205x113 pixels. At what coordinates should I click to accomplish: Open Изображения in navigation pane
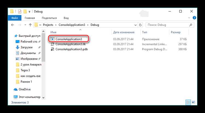pos(29,59)
